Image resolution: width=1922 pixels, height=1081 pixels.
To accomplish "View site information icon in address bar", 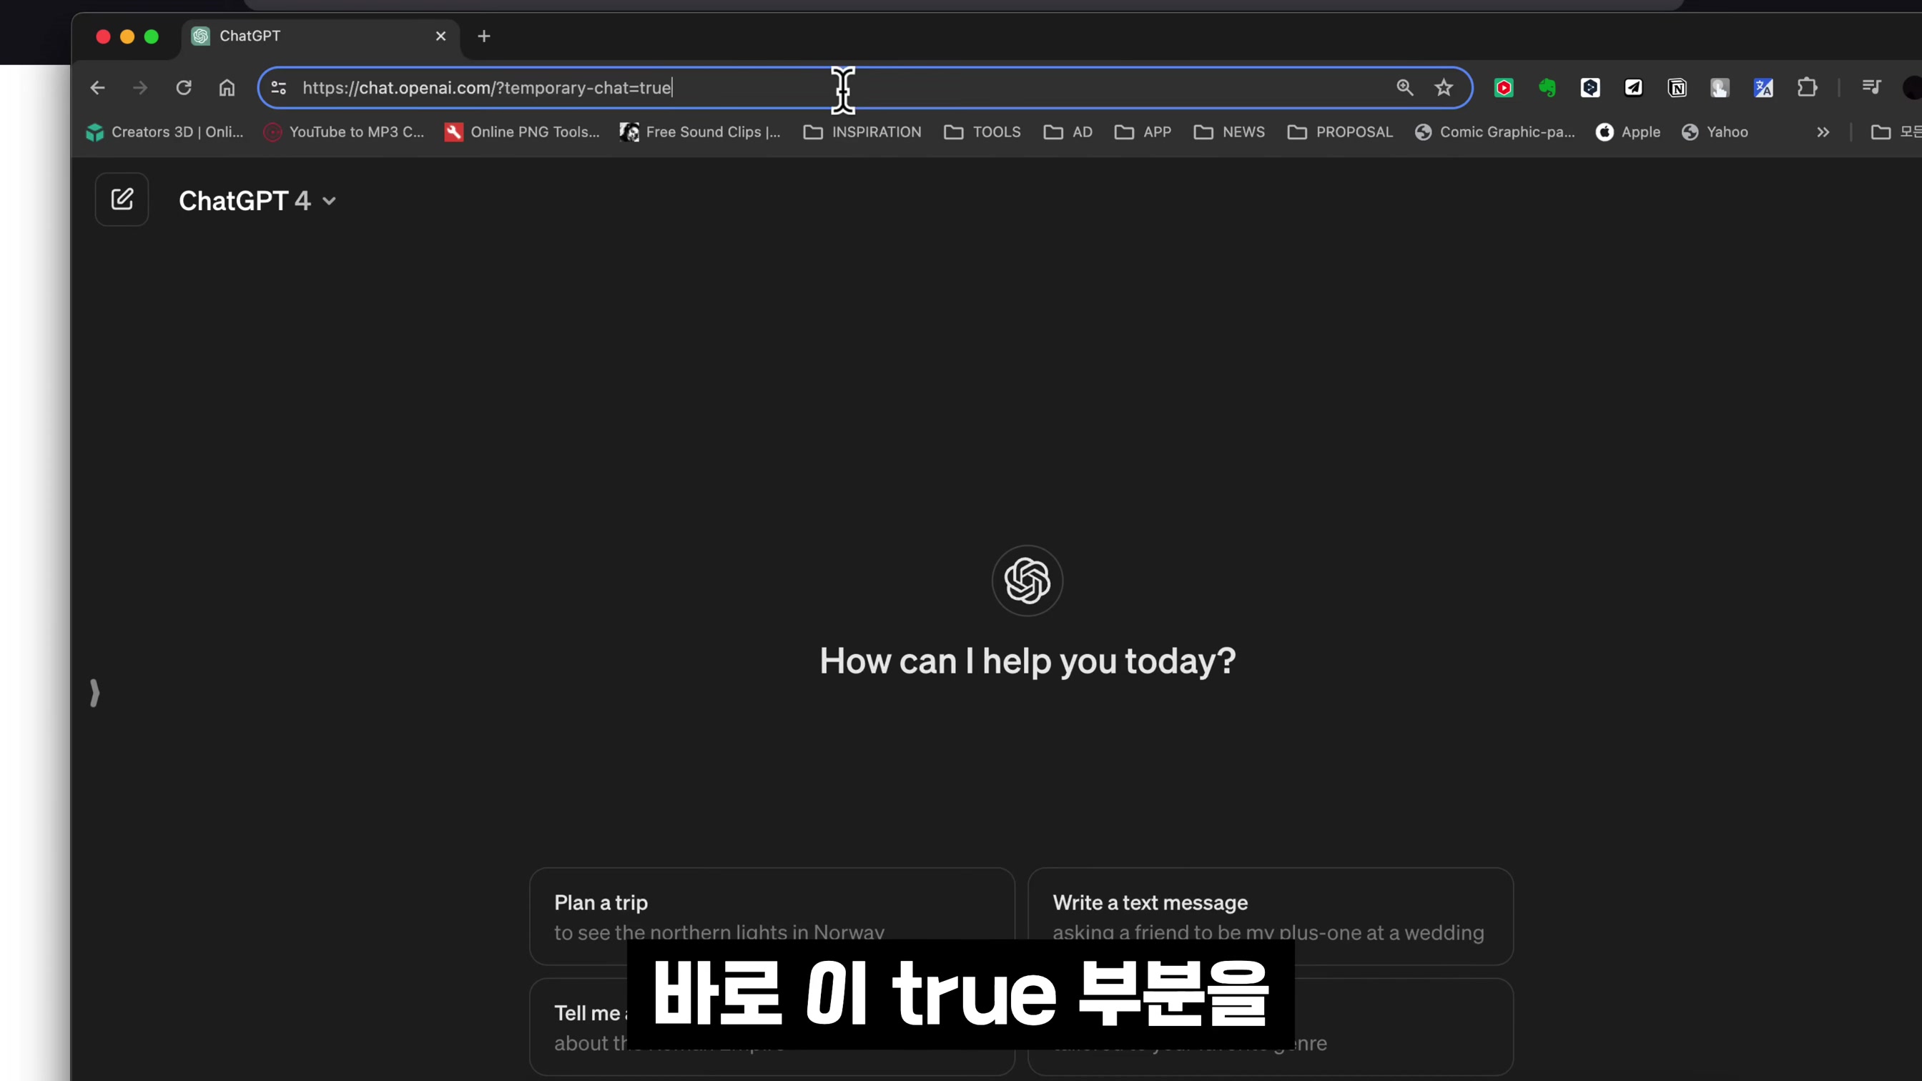I will click(279, 88).
